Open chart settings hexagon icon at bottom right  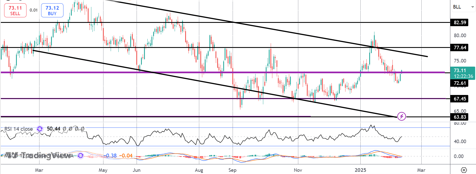point(464,170)
